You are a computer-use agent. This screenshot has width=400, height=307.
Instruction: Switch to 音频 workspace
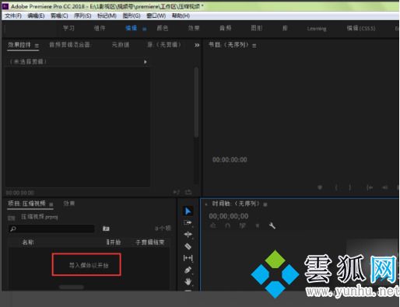click(x=225, y=28)
